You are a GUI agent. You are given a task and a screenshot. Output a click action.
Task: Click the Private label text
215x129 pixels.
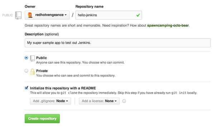tap(42, 71)
